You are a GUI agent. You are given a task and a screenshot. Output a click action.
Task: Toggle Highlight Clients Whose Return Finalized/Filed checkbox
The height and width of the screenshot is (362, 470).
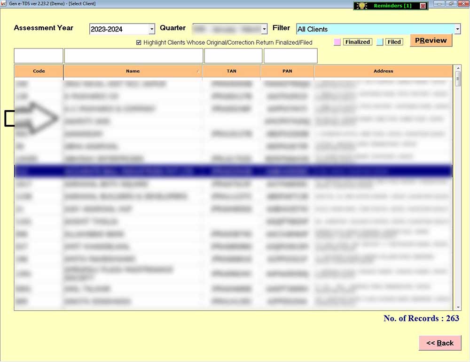pos(139,42)
